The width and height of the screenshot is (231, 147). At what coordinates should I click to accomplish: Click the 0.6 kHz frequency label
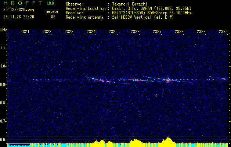tap(3, 140)
